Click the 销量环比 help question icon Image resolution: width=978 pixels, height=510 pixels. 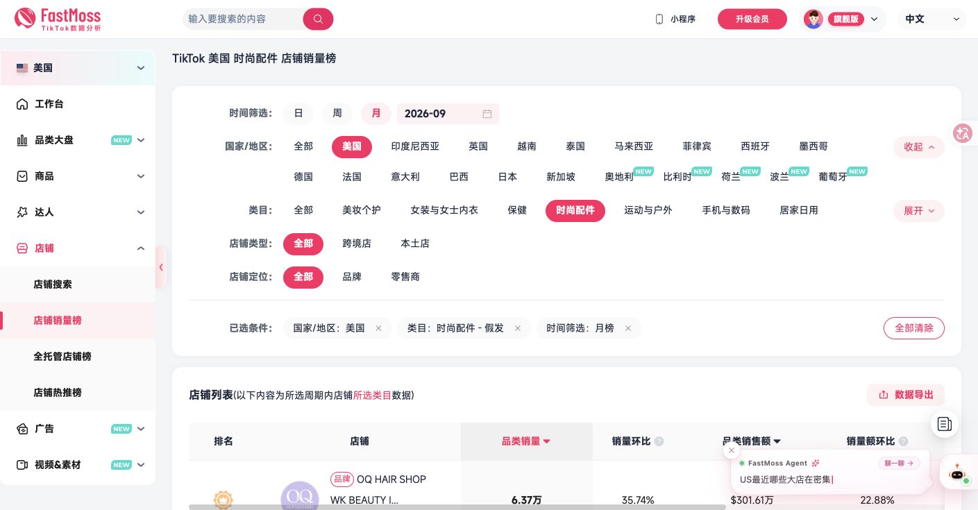pyautogui.click(x=659, y=441)
